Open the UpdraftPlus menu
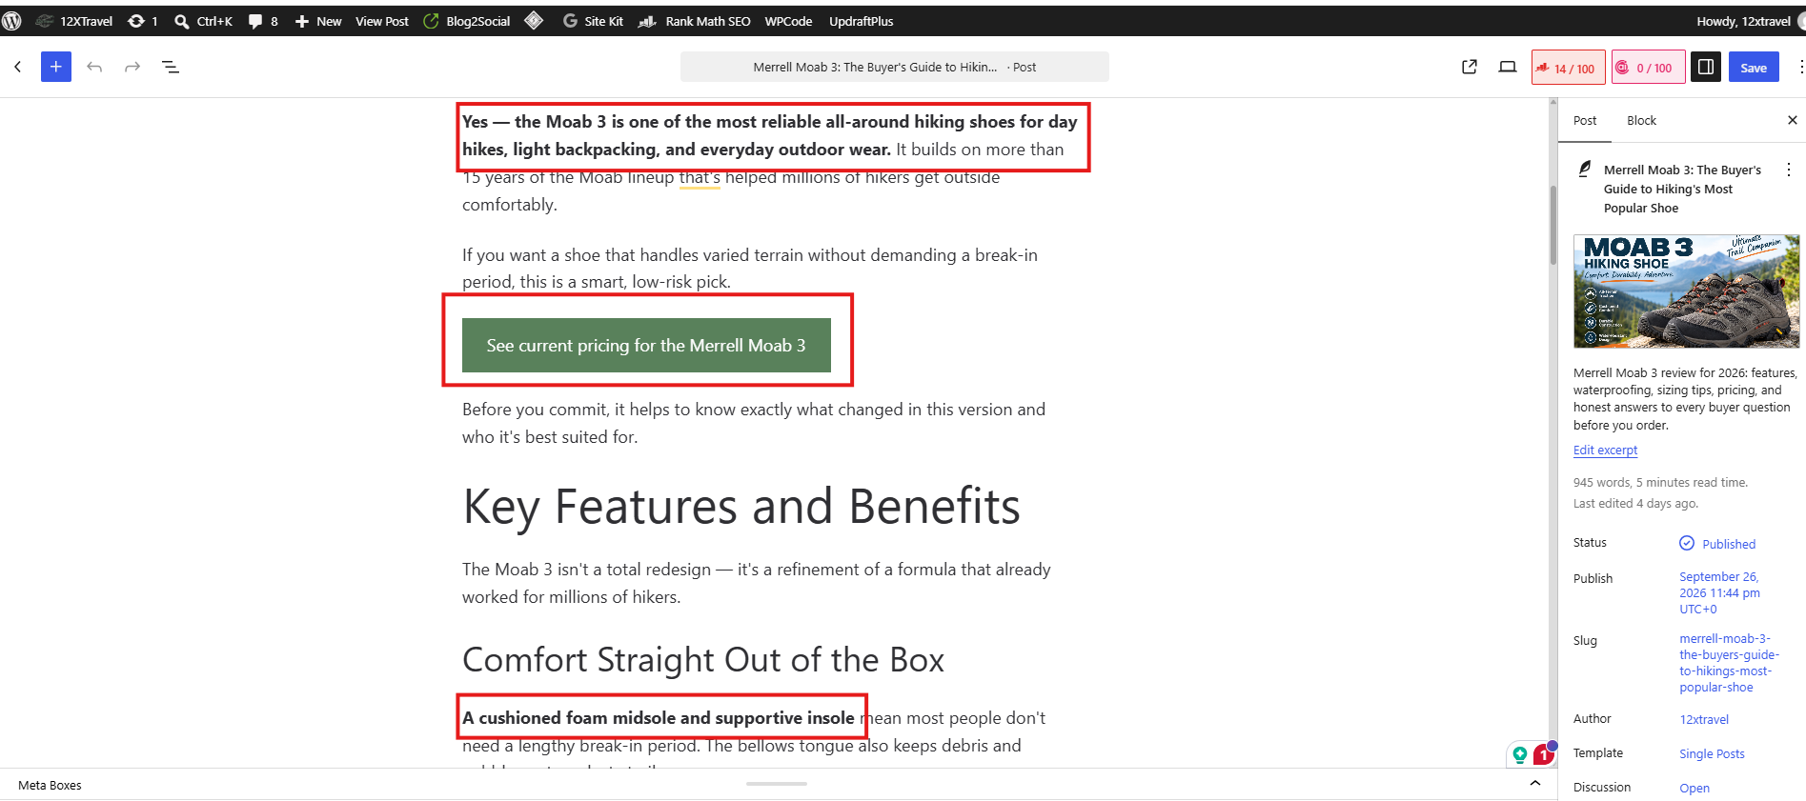The width and height of the screenshot is (1806, 801). point(862,21)
